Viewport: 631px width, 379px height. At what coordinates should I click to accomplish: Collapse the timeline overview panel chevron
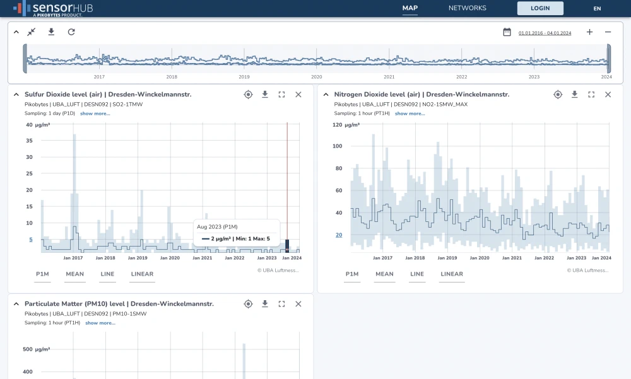[x=16, y=32]
